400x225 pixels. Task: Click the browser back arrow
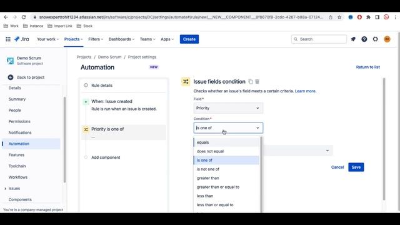coord(6,17)
